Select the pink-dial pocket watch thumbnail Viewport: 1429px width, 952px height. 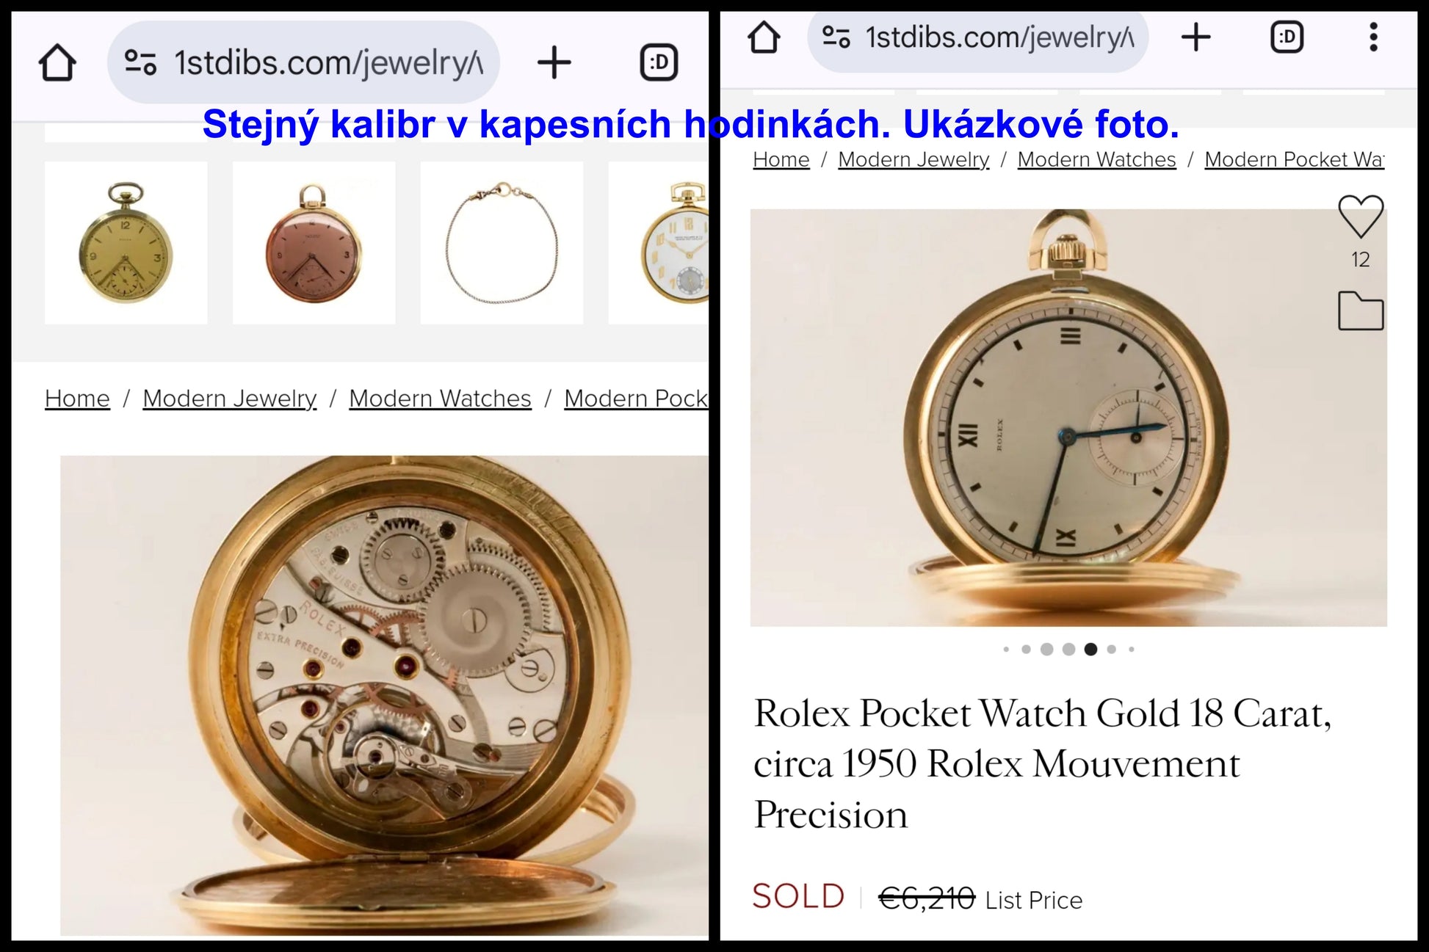[x=314, y=243]
